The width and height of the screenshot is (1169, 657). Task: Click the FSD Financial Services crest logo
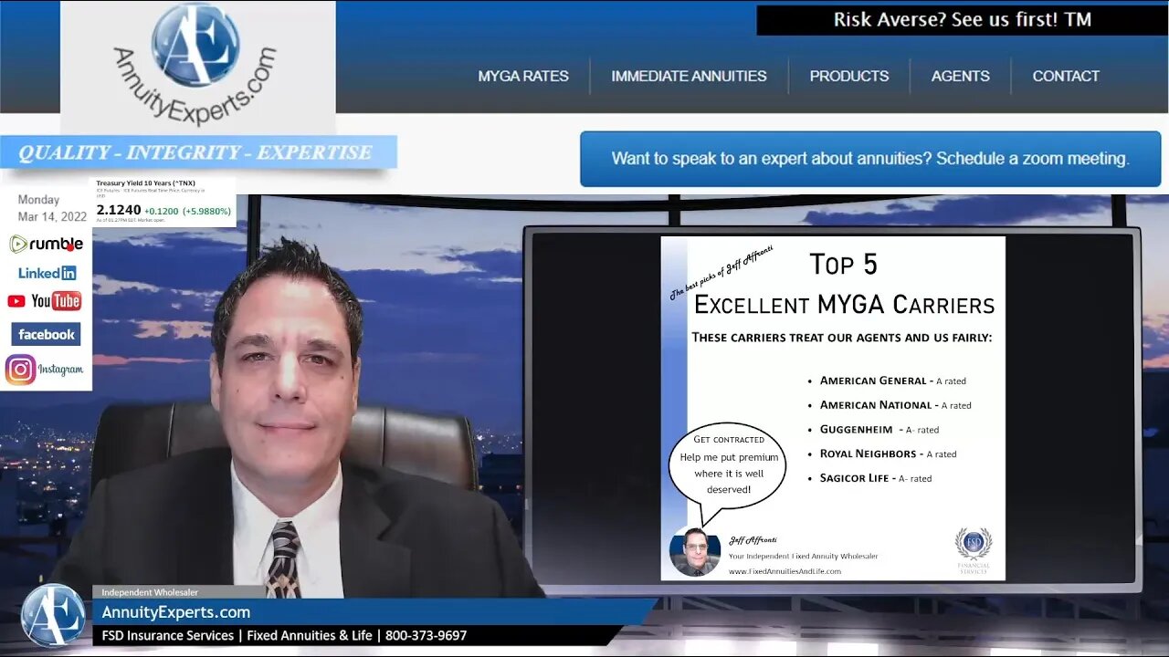[x=974, y=550]
